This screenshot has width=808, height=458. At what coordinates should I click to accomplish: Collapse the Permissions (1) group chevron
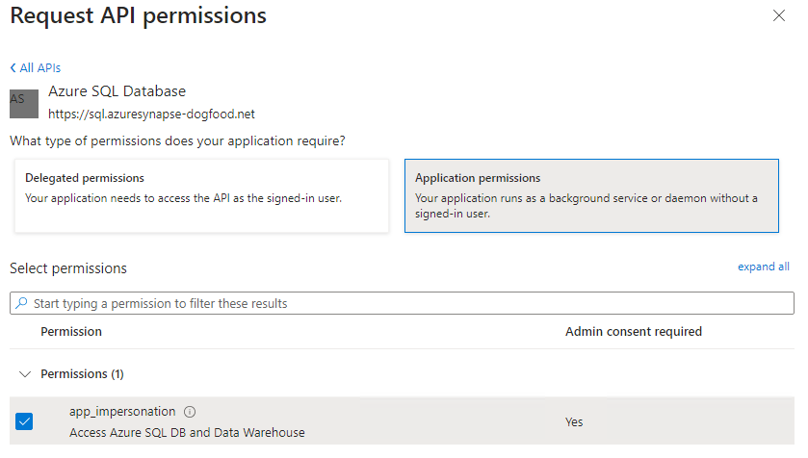tap(25, 374)
